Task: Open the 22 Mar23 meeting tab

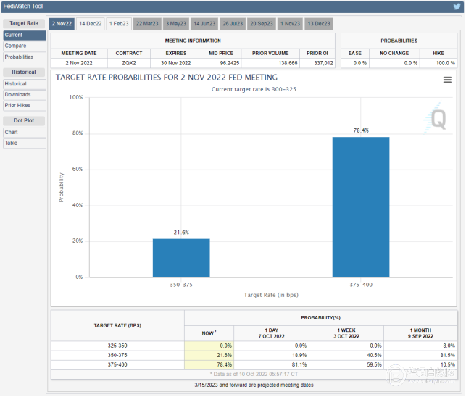Action: (147, 24)
